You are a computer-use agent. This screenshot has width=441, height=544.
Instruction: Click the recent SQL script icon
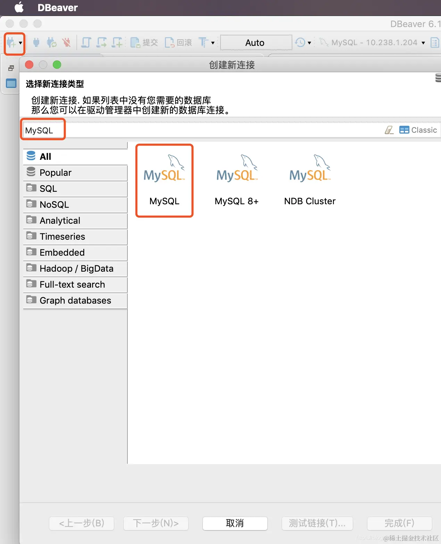102,42
